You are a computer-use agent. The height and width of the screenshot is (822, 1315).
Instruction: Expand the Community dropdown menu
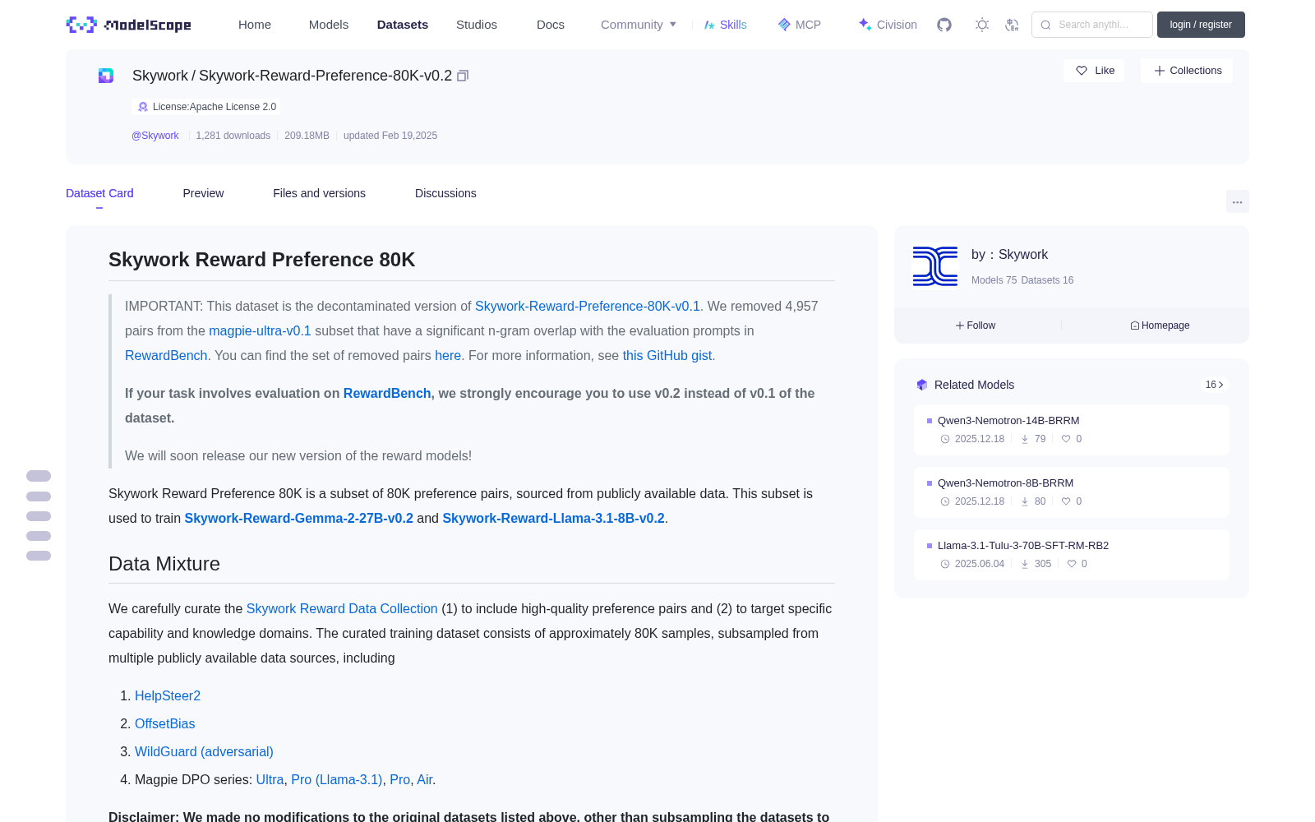639,25
